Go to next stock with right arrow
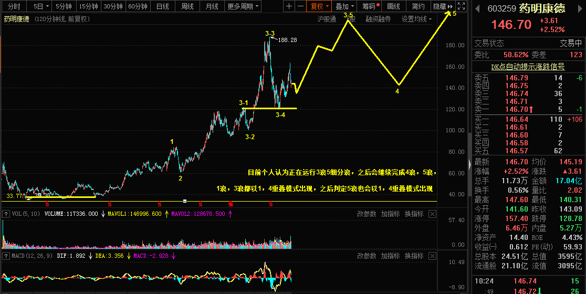Viewport: 586px width, 294px height. pyautogui.click(x=580, y=9)
